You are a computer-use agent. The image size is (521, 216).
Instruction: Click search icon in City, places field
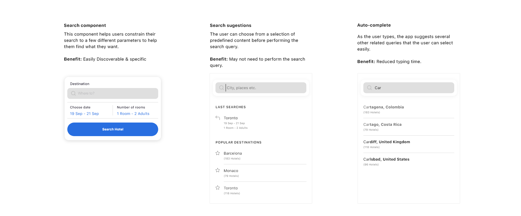click(x=221, y=88)
